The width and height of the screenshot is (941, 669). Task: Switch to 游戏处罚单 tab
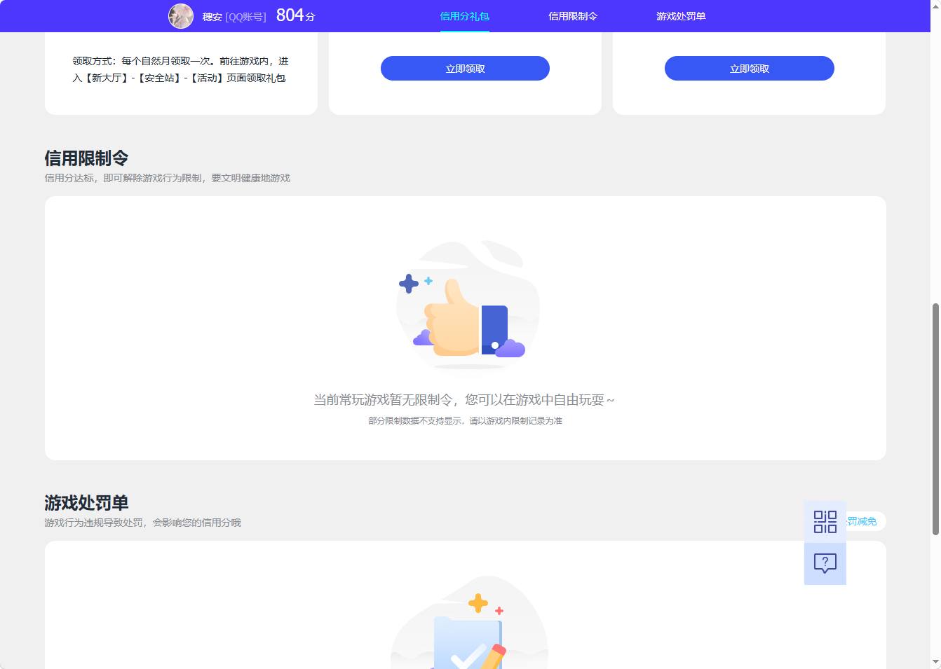681,16
